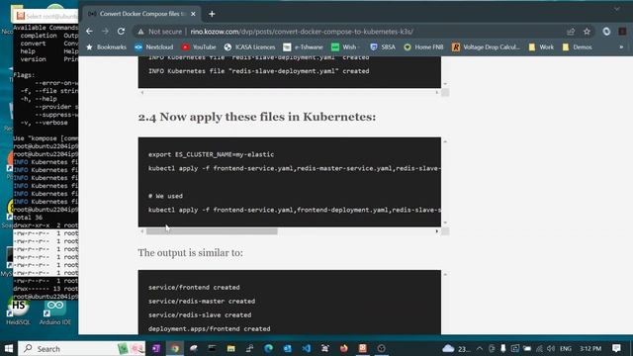The height and width of the screenshot is (356, 633).
Task: Click the browser forward arrow
Action: pos(105,31)
